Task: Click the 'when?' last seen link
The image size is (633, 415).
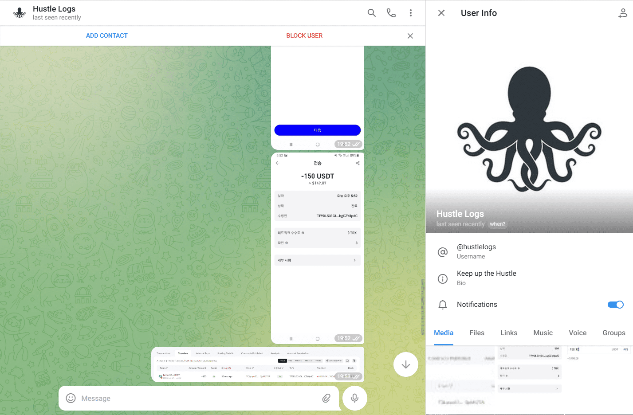Action: click(497, 224)
